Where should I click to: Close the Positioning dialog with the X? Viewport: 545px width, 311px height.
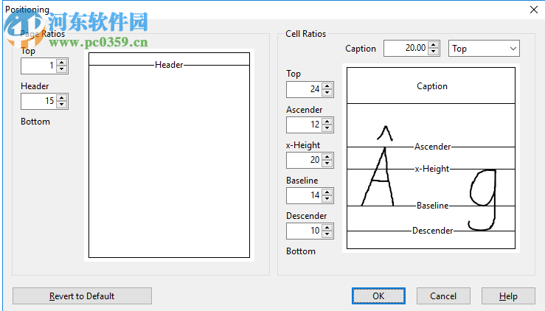(x=534, y=10)
